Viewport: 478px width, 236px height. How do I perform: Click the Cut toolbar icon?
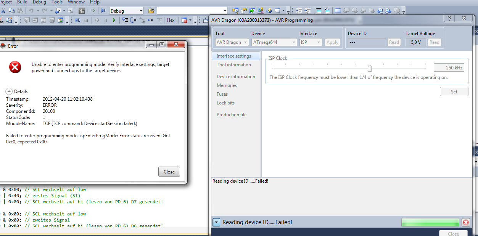[x=3, y=11]
